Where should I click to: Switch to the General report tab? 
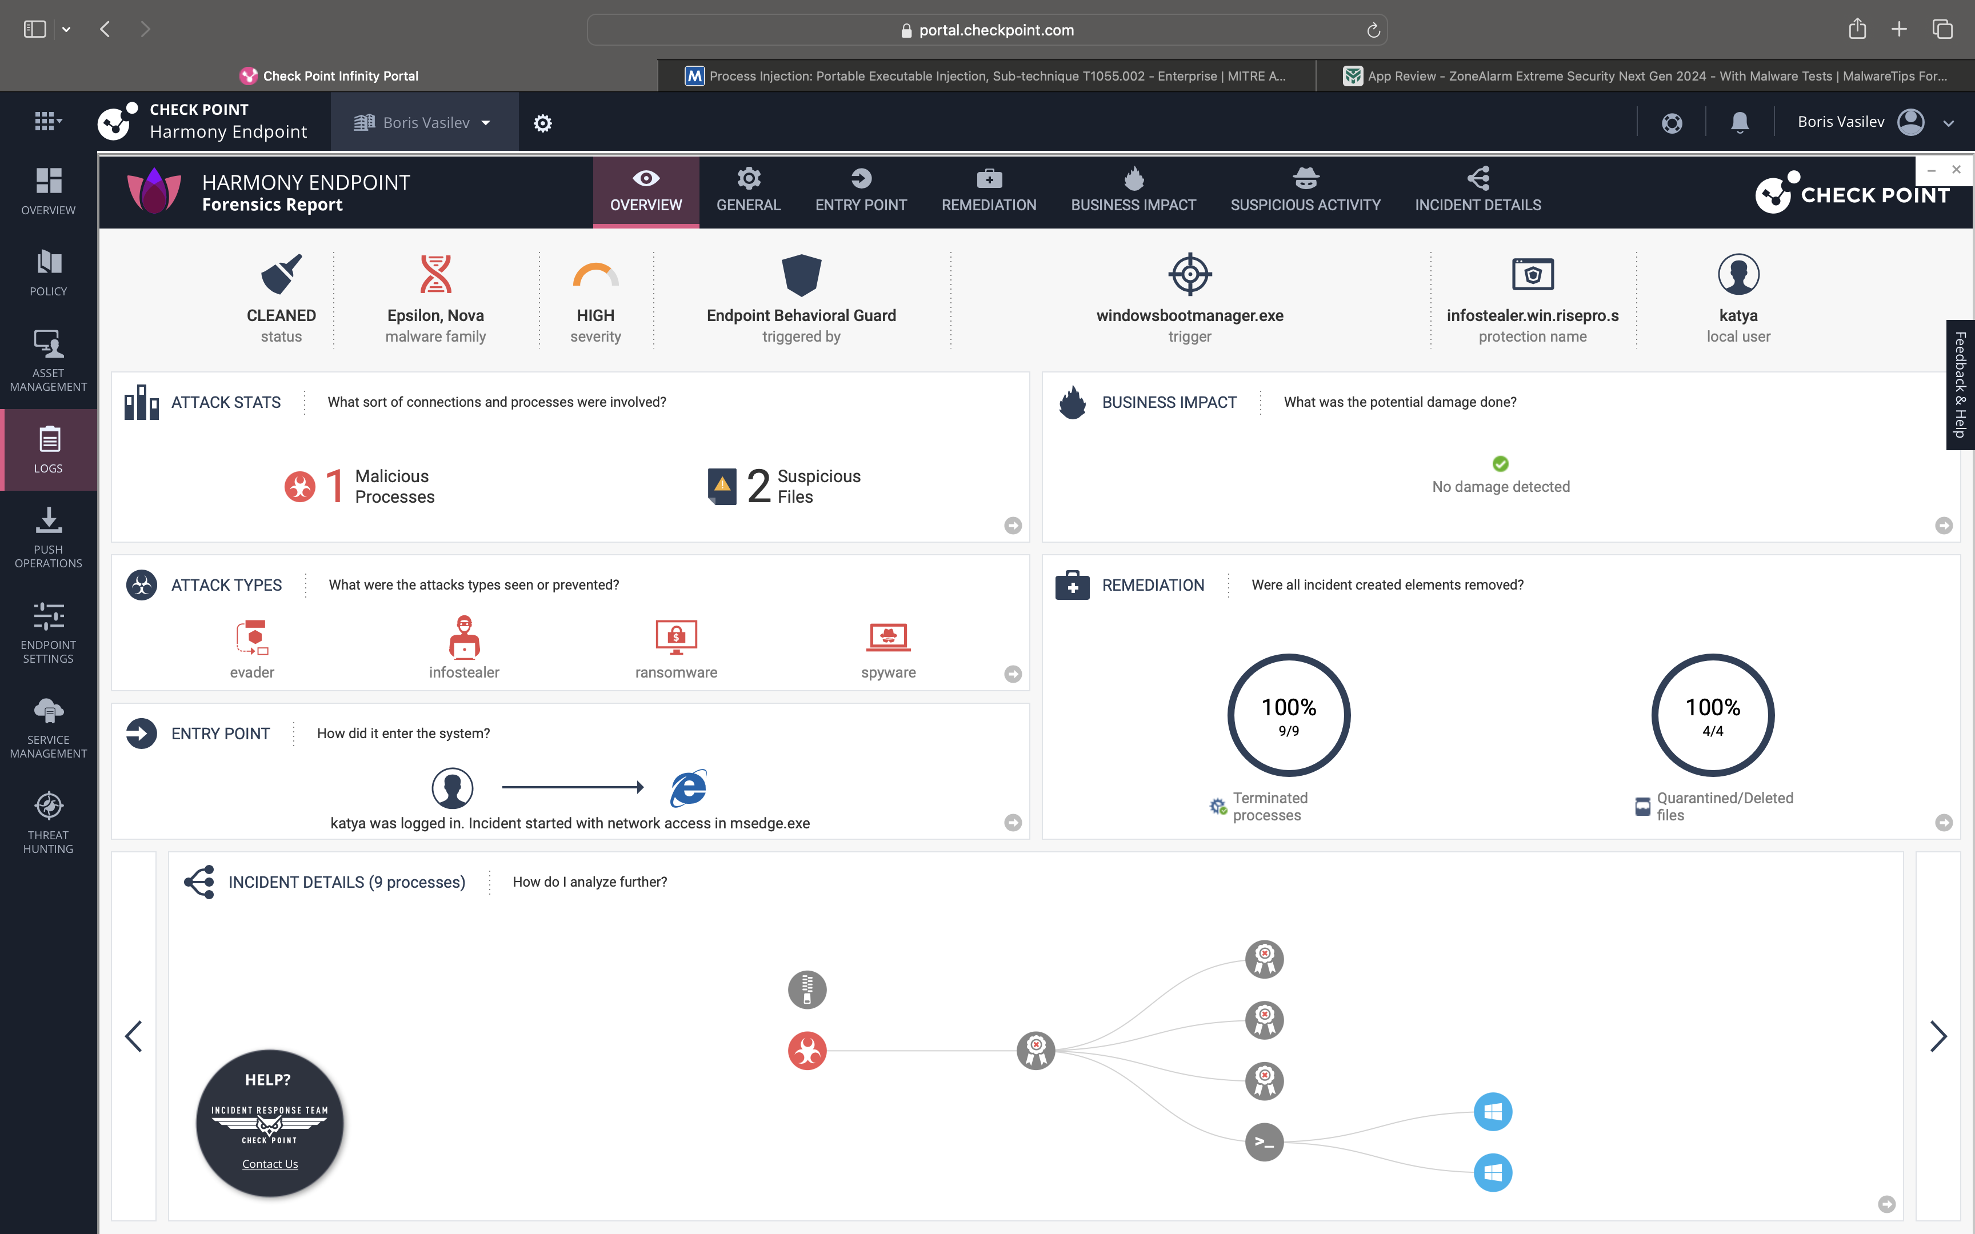click(x=749, y=192)
